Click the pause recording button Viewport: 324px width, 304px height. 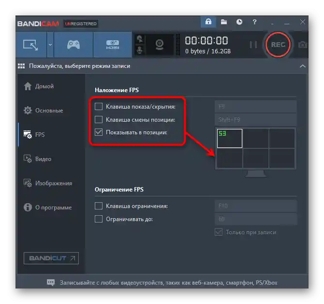click(253, 45)
